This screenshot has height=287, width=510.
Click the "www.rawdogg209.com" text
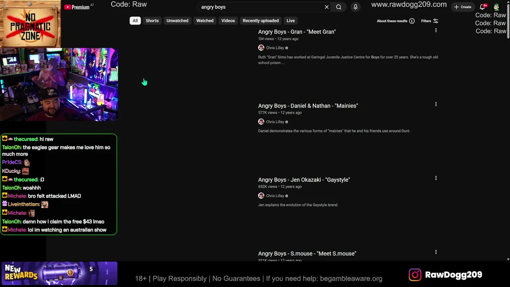pyautogui.click(x=409, y=5)
